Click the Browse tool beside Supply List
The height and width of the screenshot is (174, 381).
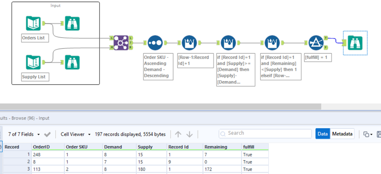pos(72,62)
